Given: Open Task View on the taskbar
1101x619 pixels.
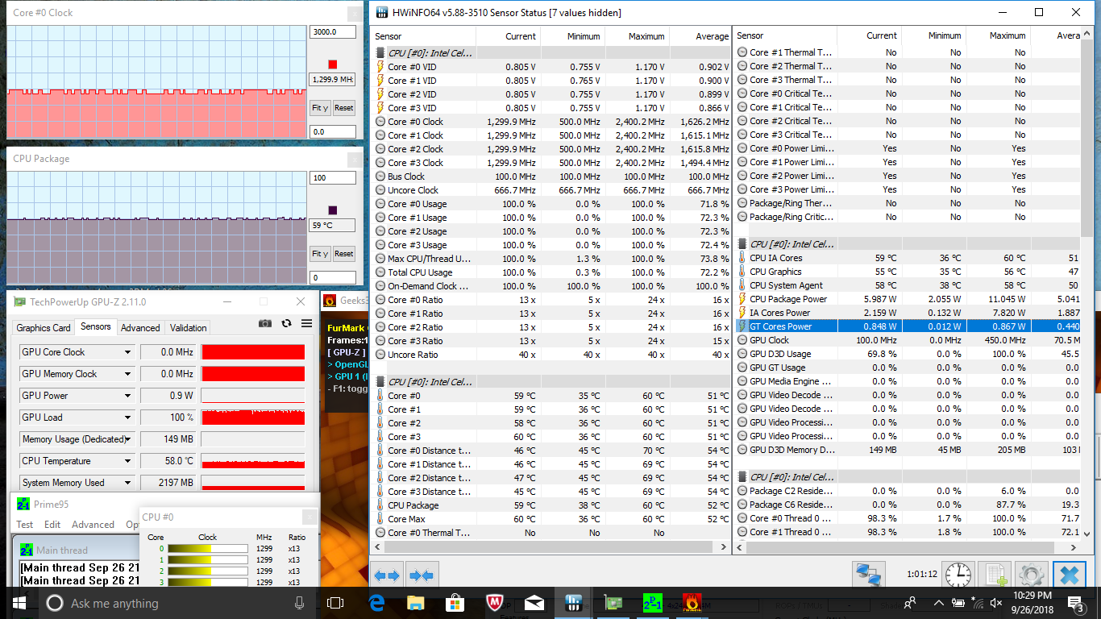Looking at the screenshot, I should 335,603.
